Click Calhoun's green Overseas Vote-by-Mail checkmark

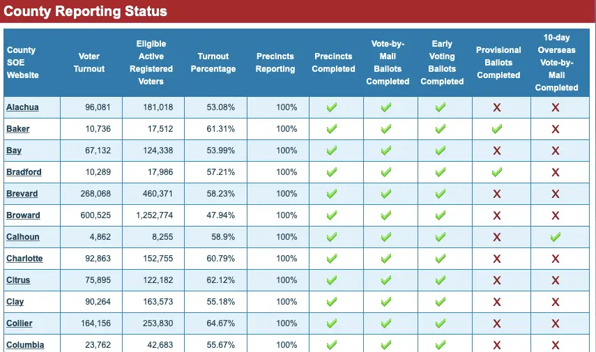pyautogui.click(x=555, y=237)
